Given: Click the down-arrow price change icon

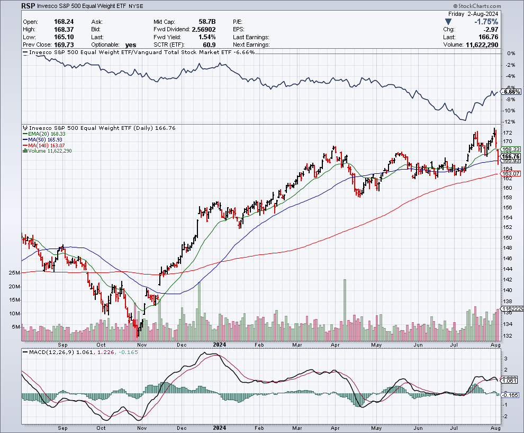Looking at the screenshot, I should pyautogui.click(x=448, y=21).
